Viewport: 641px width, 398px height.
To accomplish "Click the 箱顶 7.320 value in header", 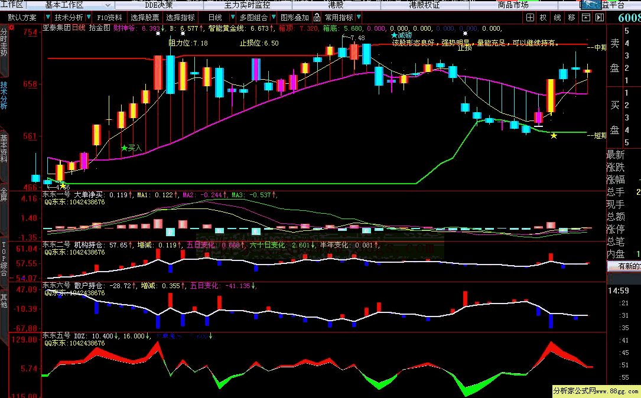I will pos(298,28).
